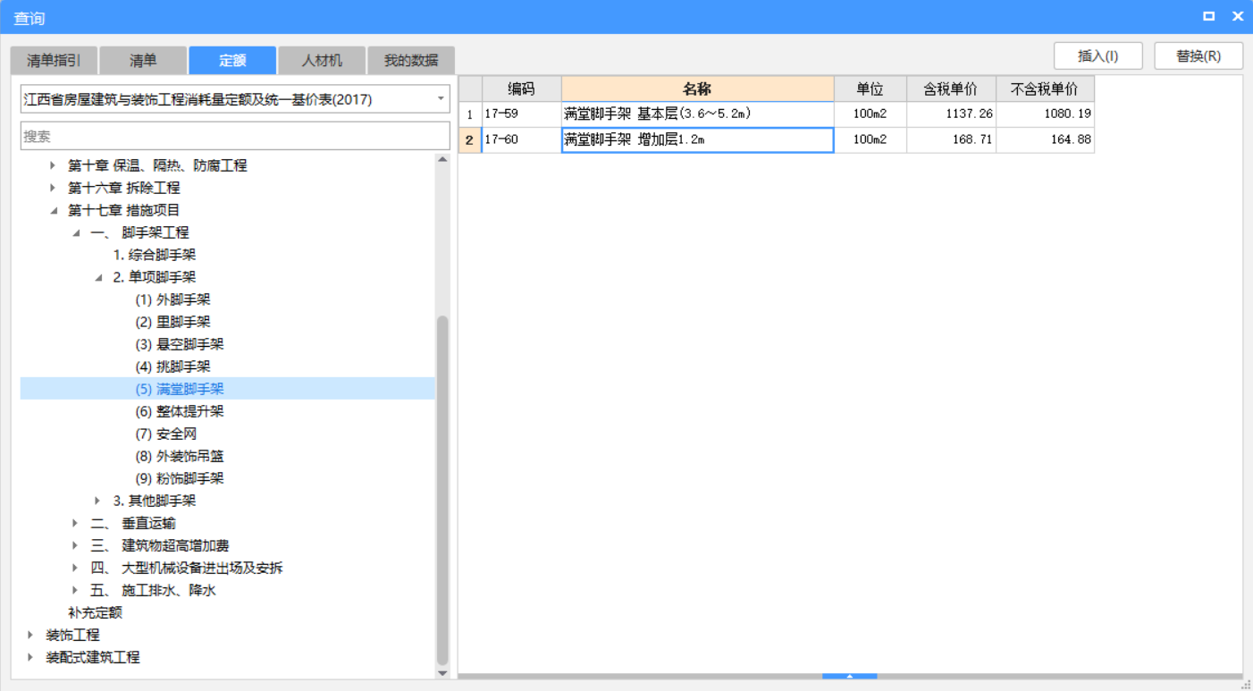Maximize the 查询 dialog window
Screen dimensions: 1253x691
1208,16
